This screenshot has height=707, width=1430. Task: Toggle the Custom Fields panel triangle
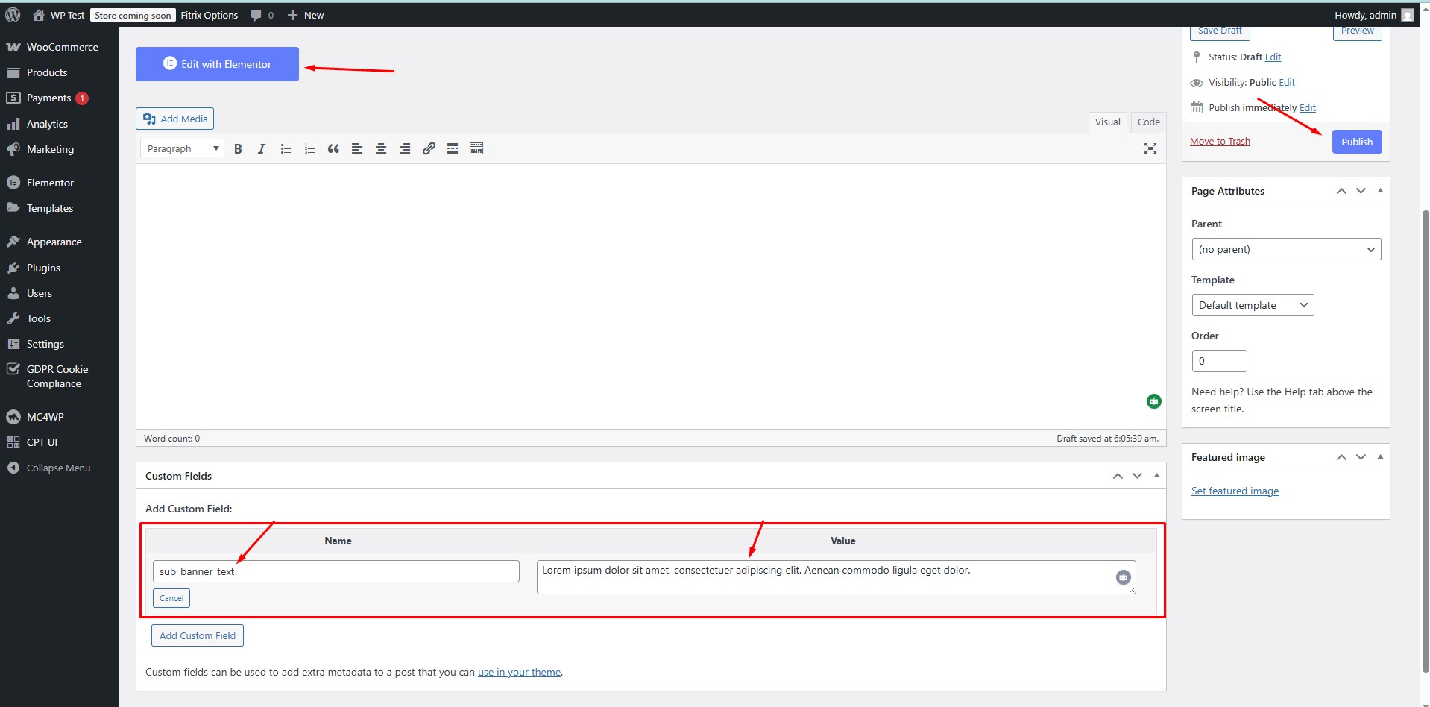(1156, 475)
